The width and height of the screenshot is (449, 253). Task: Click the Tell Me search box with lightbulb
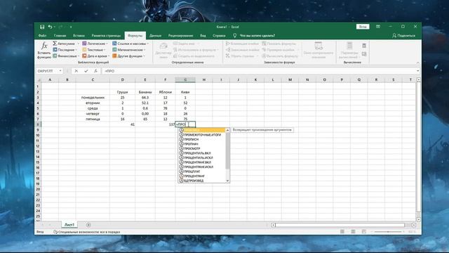[254, 36]
